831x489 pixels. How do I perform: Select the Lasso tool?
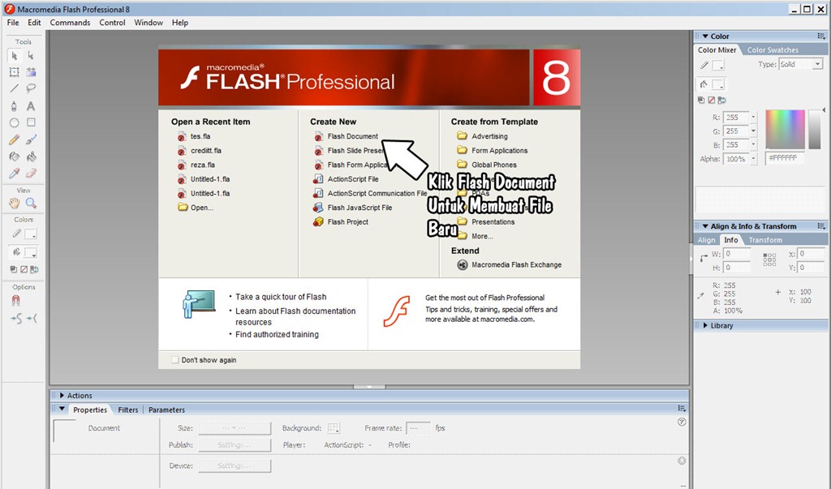click(32, 88)
